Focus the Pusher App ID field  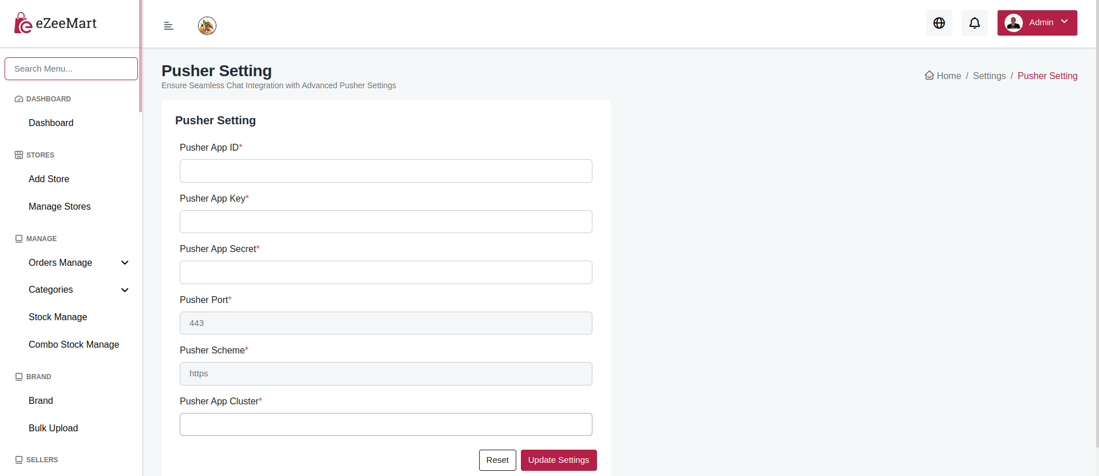click(x=386, y=171)
